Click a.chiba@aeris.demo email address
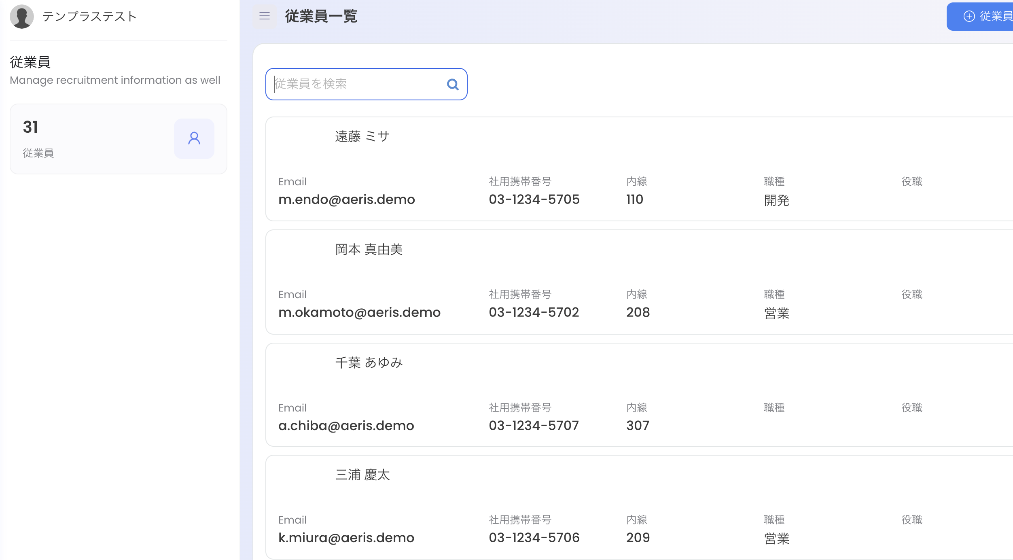 coord(347,425)
